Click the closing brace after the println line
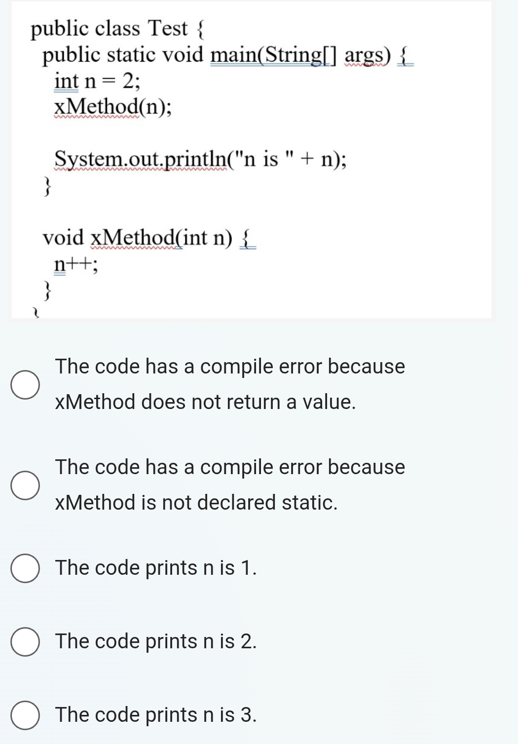The width and height of the screenshot is (518, 744). [47, 186]
